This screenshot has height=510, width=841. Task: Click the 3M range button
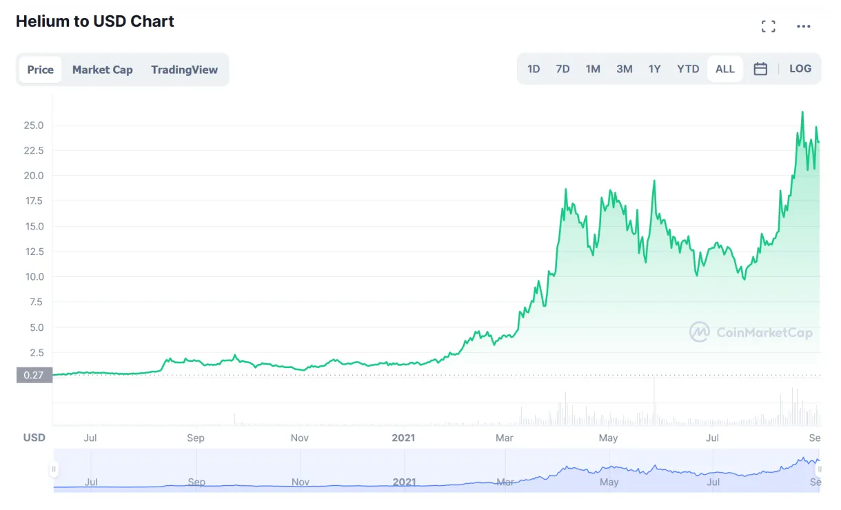point(624,69)
